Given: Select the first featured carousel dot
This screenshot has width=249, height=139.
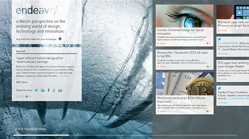Looking at the screenshot, I should point(18,97).
